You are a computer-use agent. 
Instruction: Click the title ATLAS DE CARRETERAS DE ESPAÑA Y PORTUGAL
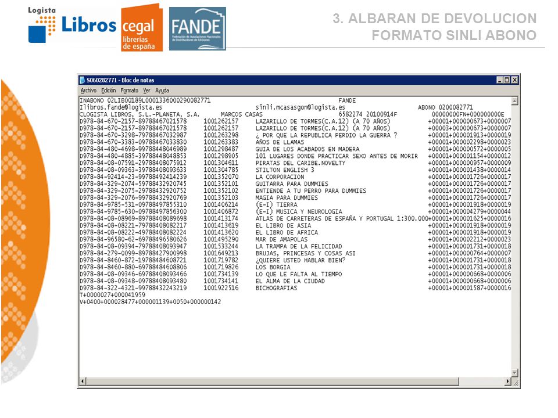click(324, 219)
